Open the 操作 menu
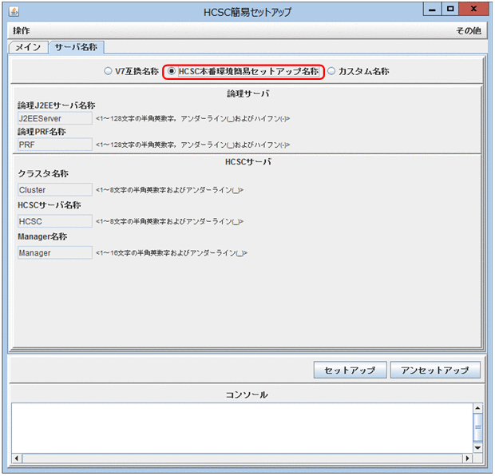This screenshot has width=495, height=476. click(21, 30)
